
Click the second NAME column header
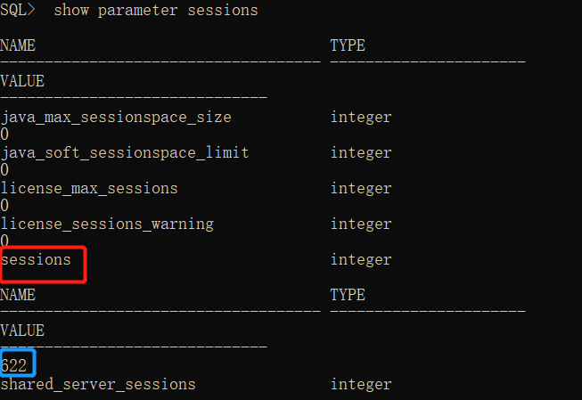pyautogui.click(x=18, y=295)
